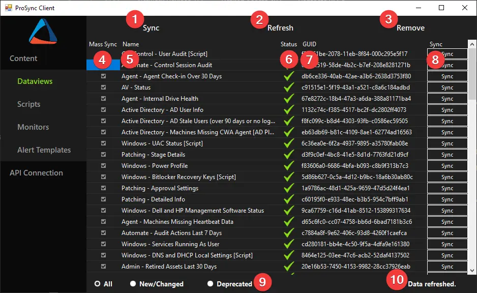Click the scrollbar down arrow of the list

pyautogui.click(x=472, y=270)
